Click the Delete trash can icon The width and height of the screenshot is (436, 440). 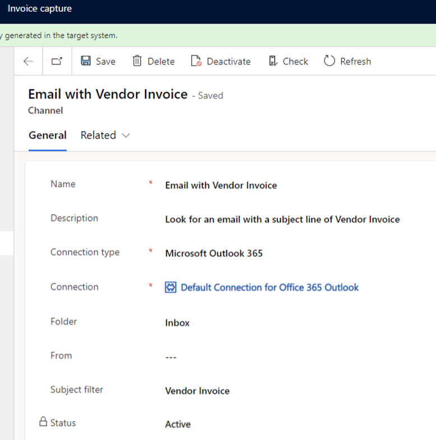[x=137, y=61]
